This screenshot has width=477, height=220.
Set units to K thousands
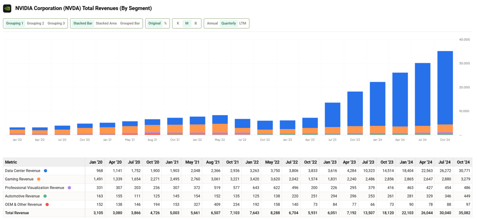178,23
